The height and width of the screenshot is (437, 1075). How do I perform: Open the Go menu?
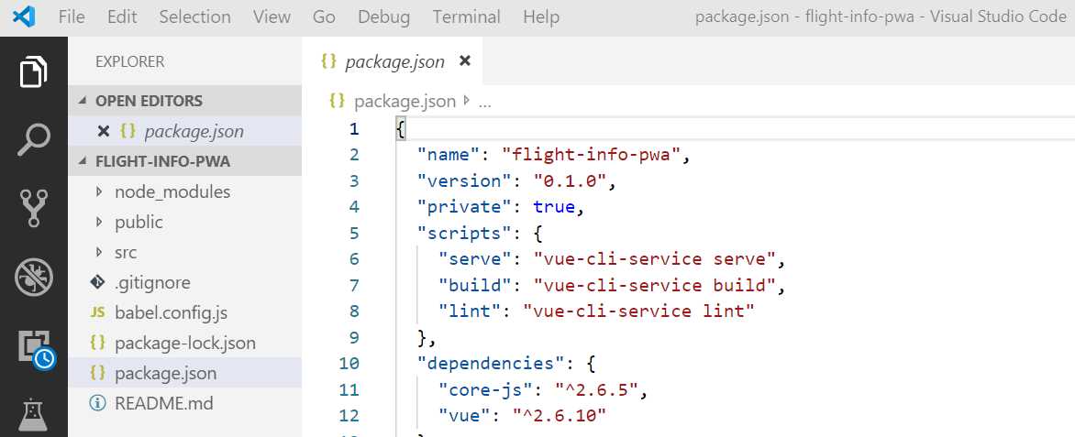coord(324,16)
